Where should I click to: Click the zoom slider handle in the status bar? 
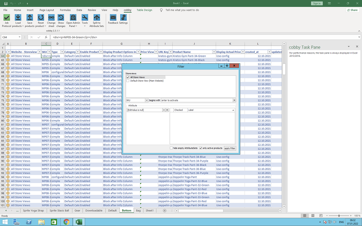[x=339, y=216]
